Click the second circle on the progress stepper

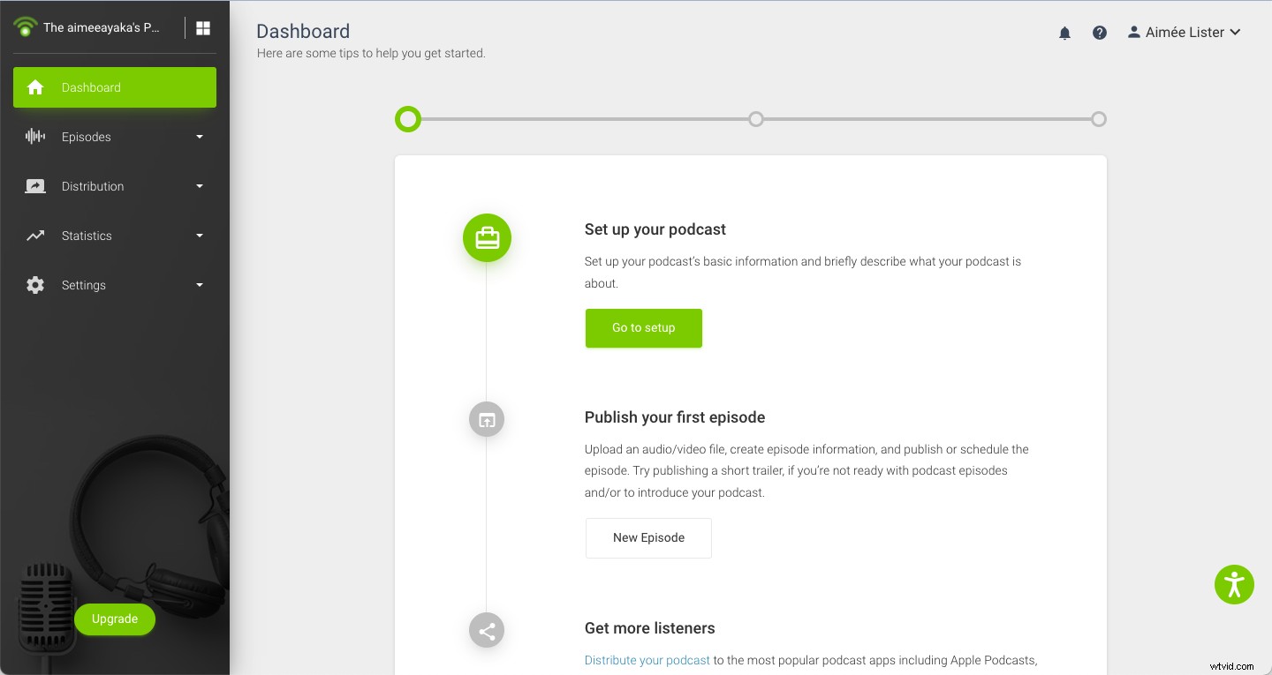click(755, 118)
